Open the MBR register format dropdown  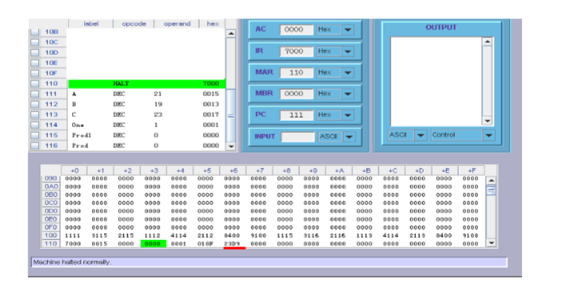coord(348,94)
